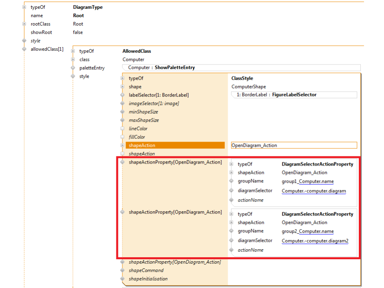This screenshot has width=384, height=288.
Task: Expand the shape ComputerShape row arrow
Action: point(122,87)
